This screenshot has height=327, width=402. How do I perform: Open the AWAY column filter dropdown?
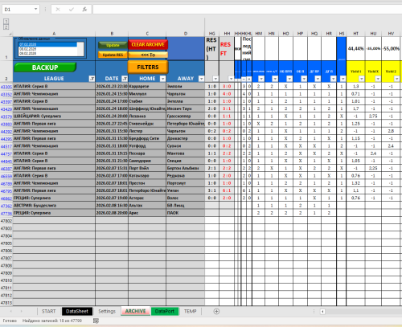point(201,79)
